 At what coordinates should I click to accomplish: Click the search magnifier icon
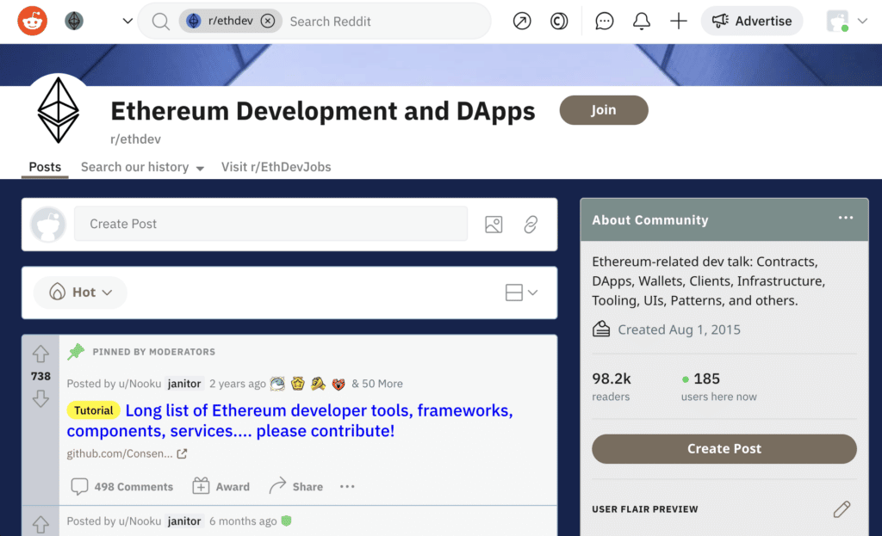[160, 22]
